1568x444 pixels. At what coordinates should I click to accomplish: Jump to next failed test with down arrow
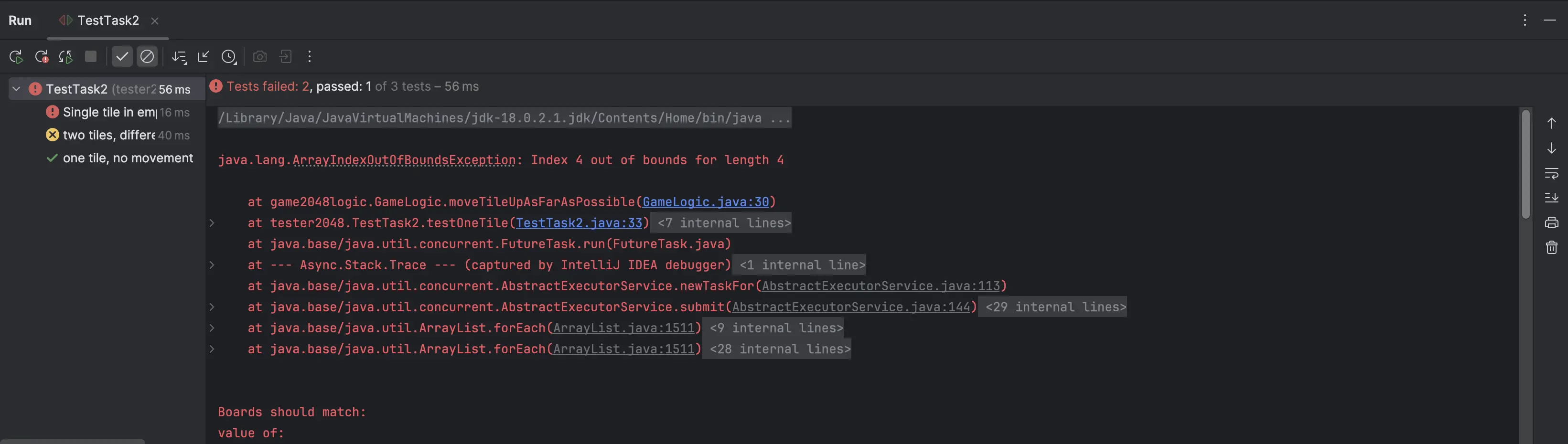(1552, 149)
